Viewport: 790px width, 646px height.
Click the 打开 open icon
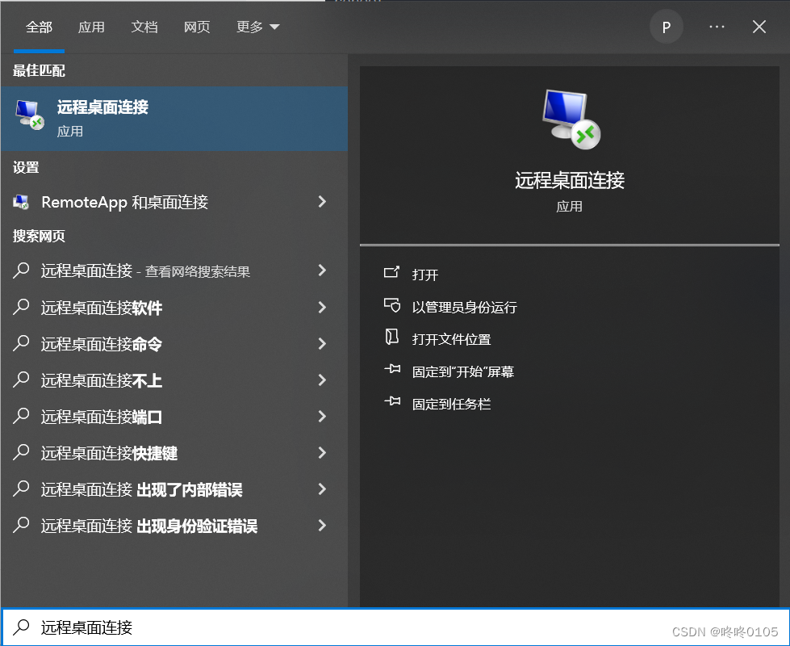tap(391, 273)
